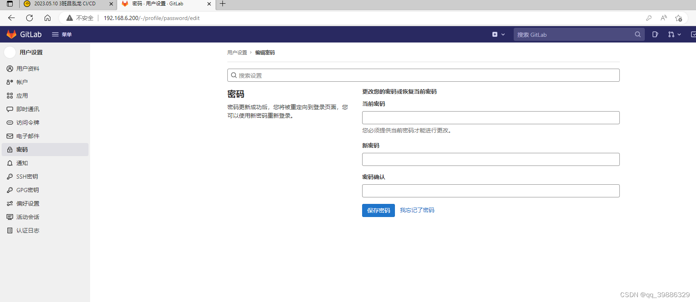Open 活动会话 in the sidebar

point(45,217)
